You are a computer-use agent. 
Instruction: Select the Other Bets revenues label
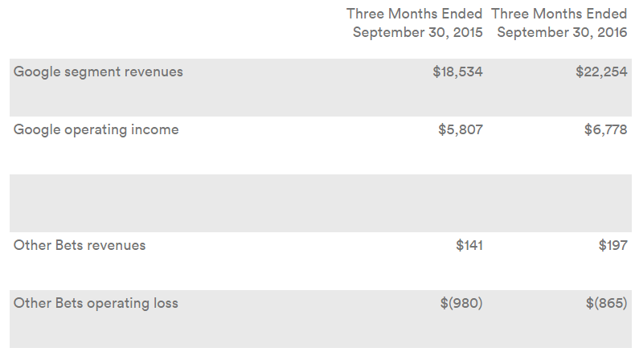[80, 245]
